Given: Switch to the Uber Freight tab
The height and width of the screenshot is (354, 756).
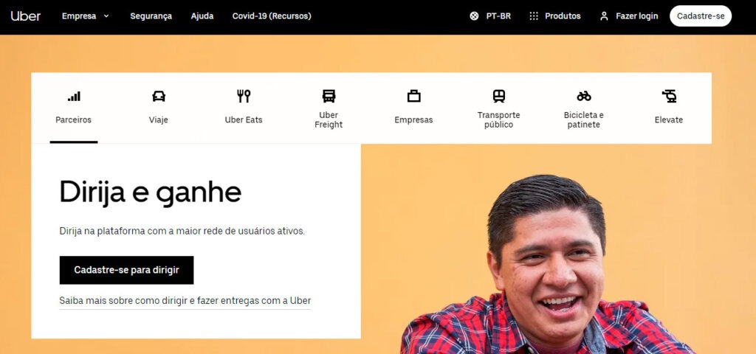Looking at the screenshot, I should click(329, 120).
